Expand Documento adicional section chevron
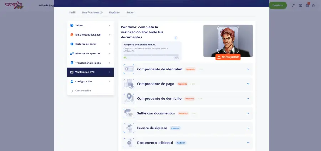 [x=248, y=143]
